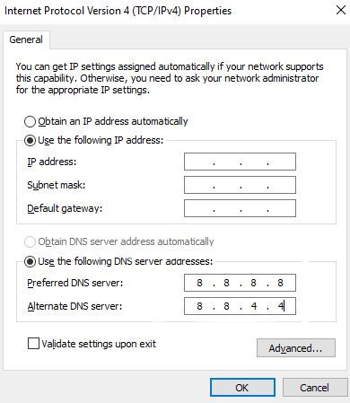Dismiss dialog with the Cancel button
Screen dimensions: 350x403
tap(315, 388)
